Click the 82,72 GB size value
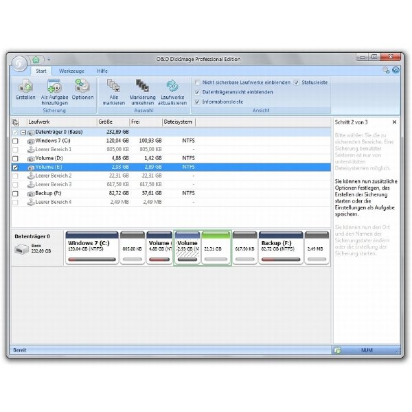This screenshot has height=412, width=412. click(x=119, y=194)
